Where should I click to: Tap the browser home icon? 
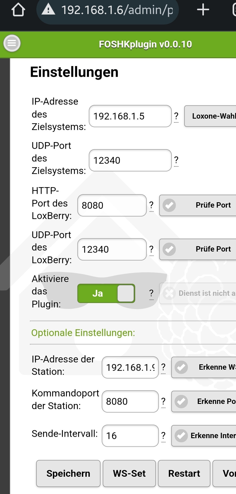(x=18, y=10)
